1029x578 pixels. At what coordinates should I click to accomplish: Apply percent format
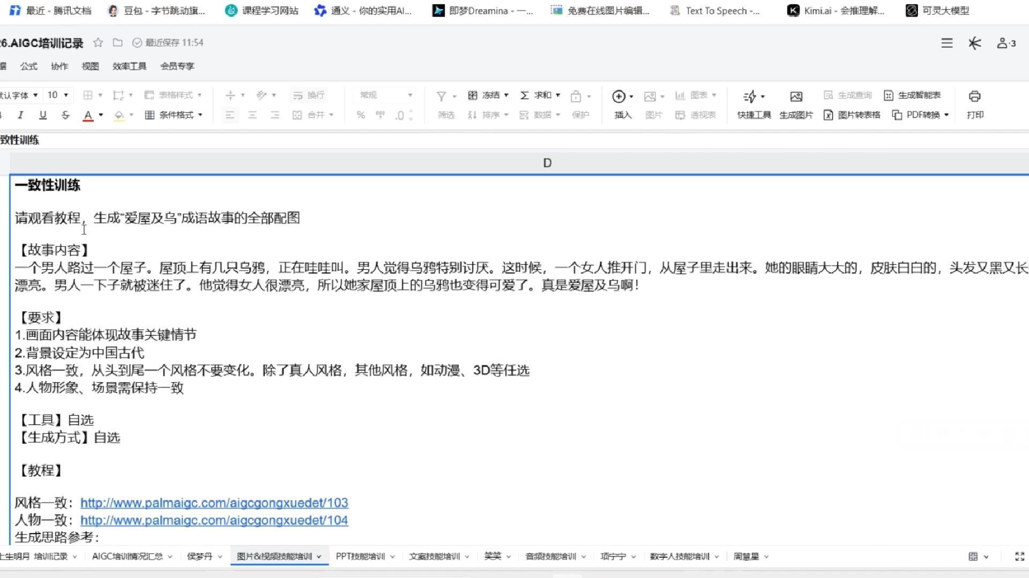pos(361,115)
